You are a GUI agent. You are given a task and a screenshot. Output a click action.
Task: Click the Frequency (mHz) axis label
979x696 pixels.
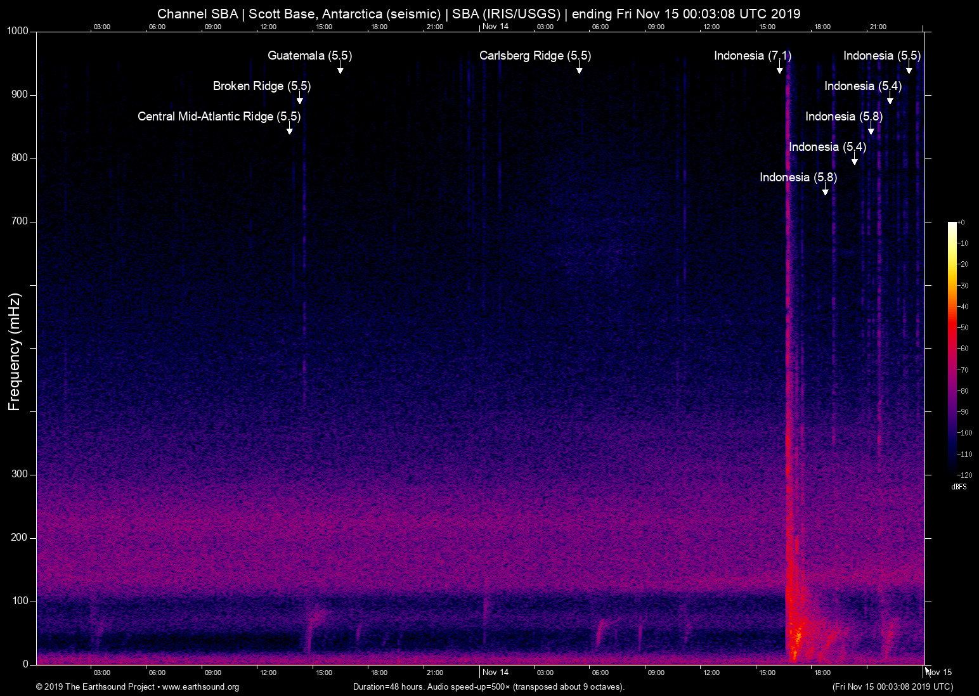pyautogui.click(x=15, y=352)
